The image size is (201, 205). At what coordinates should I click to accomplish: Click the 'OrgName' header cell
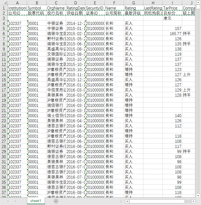[56, 8]
